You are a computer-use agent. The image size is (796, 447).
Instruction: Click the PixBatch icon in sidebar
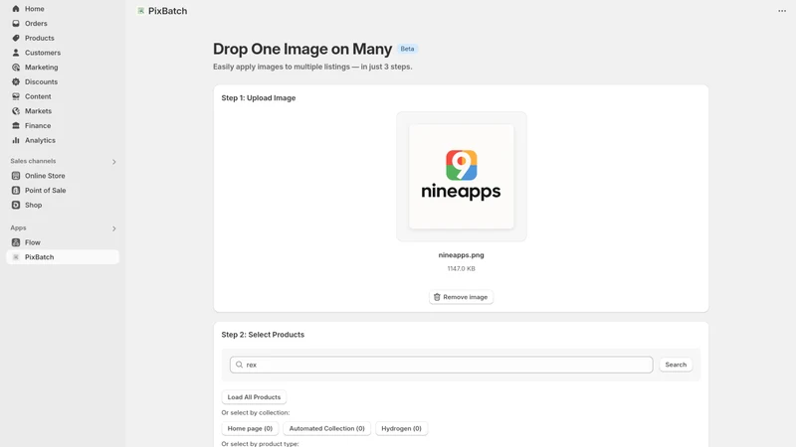click(16, 257)
